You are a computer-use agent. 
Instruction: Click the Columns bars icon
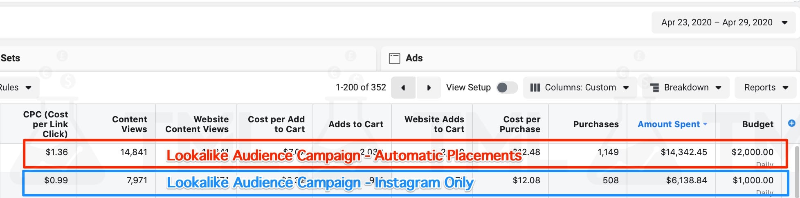tap(535, 88)
